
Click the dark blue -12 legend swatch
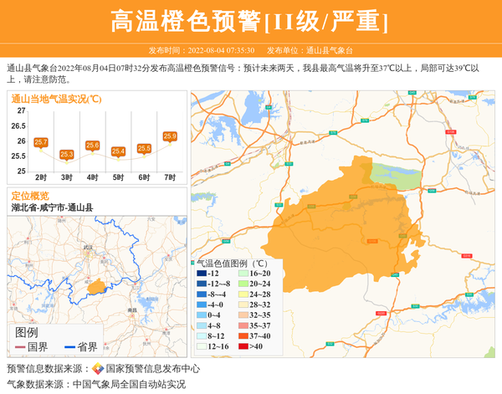[x=202, y=274]
